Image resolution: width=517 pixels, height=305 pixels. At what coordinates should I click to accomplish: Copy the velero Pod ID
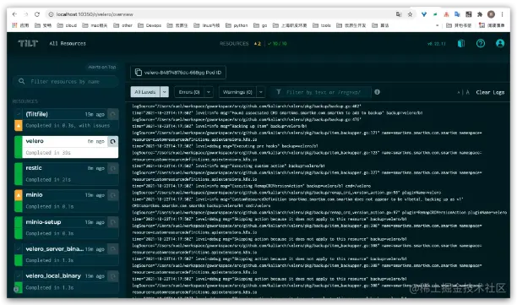pos(178,73)
